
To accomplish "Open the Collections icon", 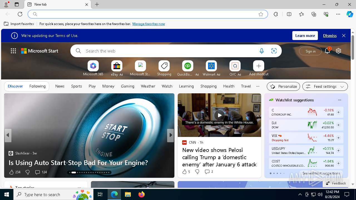I will click(314, 14).
